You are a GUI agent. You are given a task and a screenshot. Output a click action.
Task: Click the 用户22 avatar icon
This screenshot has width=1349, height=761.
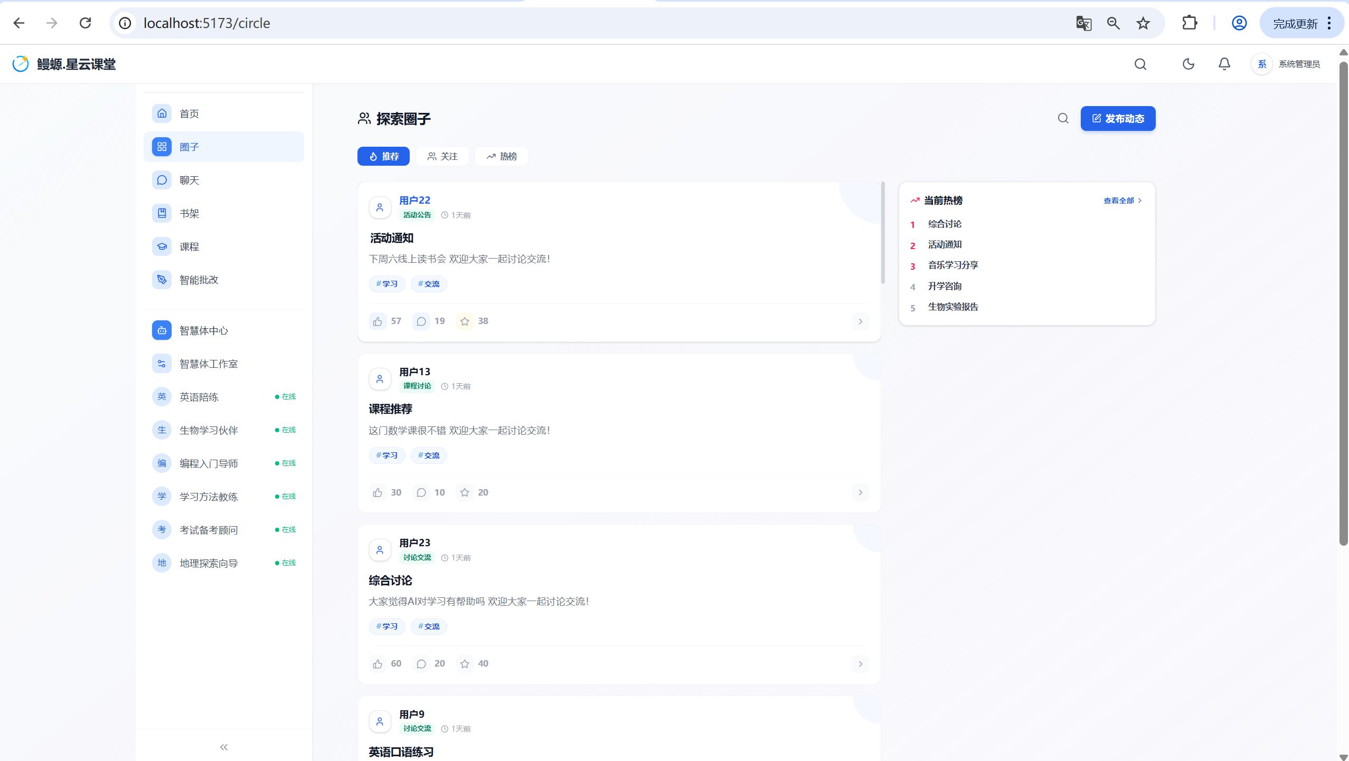coord(380,207)
